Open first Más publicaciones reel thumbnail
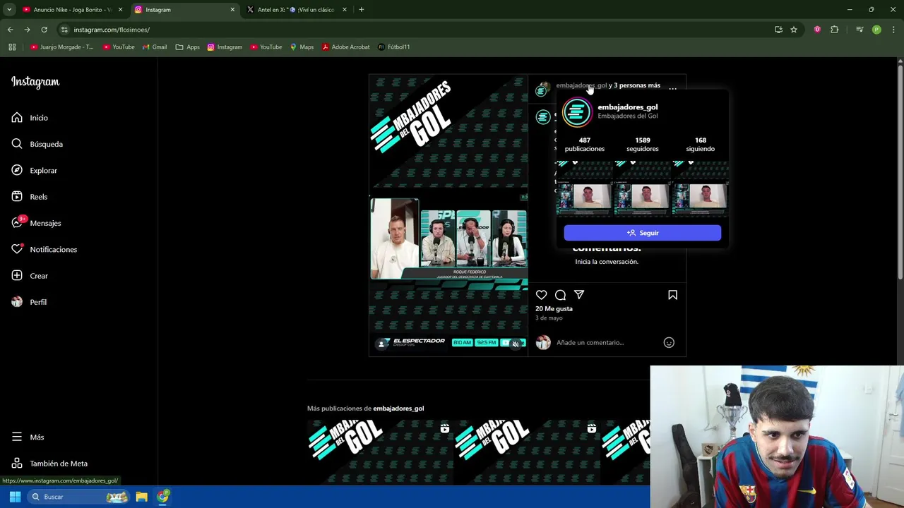Image resolution: width=904 pixels, height=508 pixels. (379, 452)
